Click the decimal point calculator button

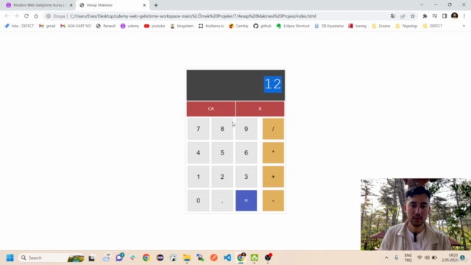(222, 200)
